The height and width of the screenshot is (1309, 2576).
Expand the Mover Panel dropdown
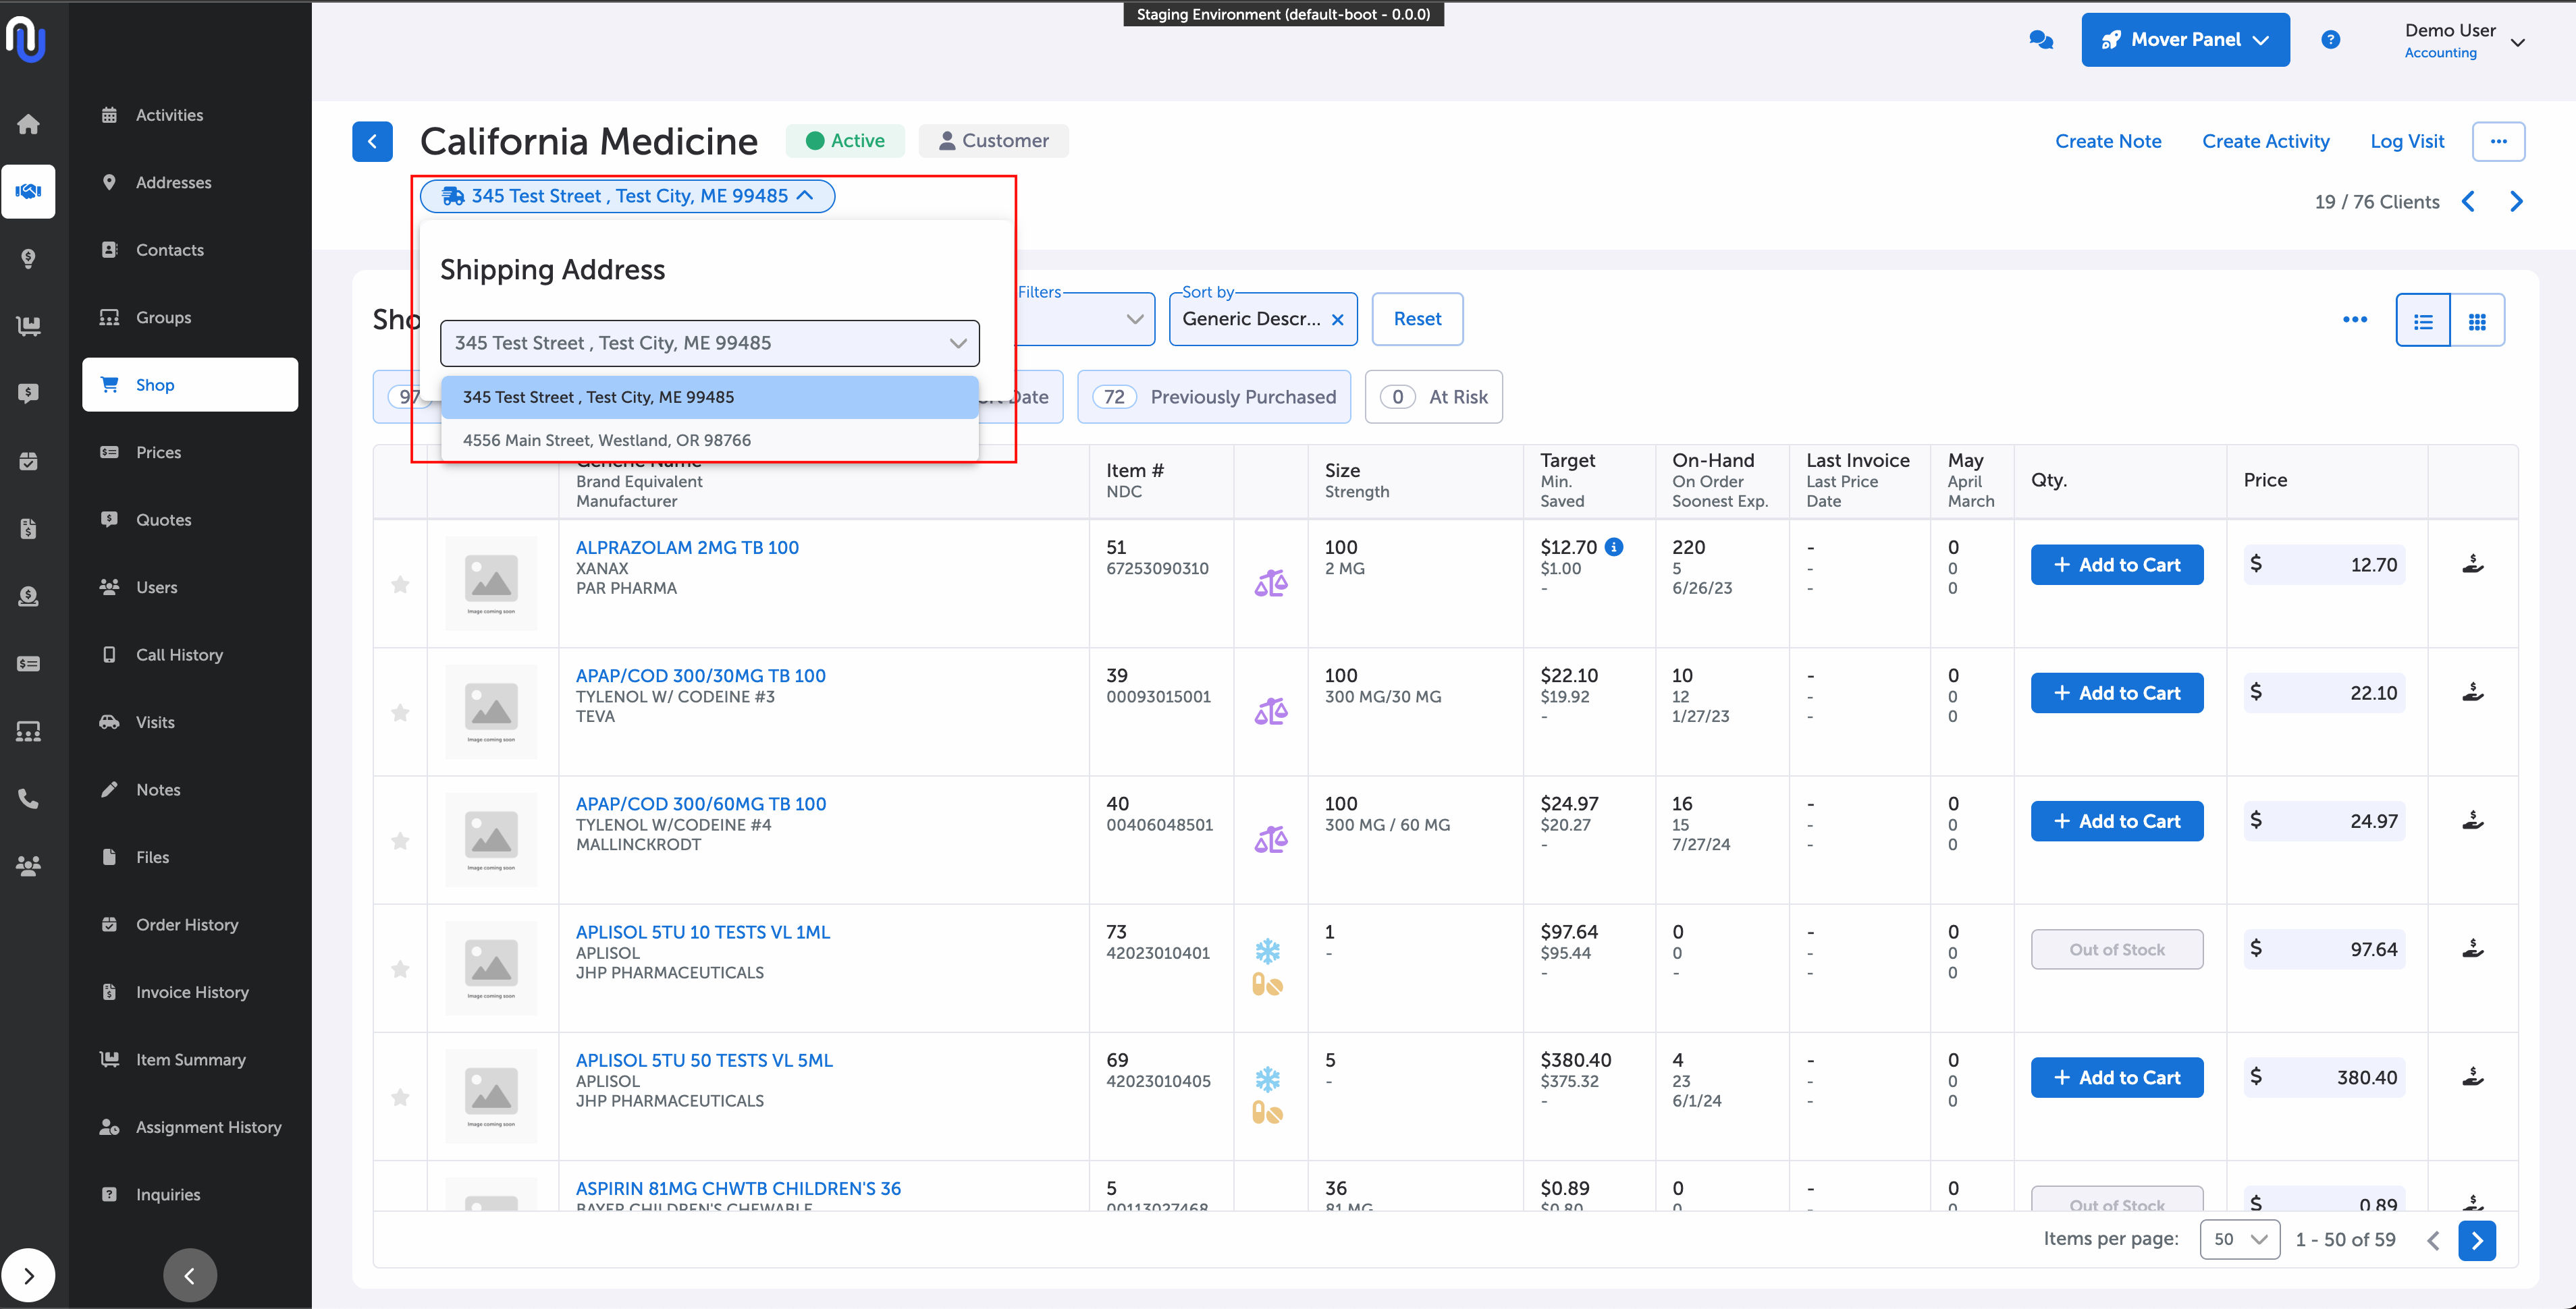(x=2185, y=40)
